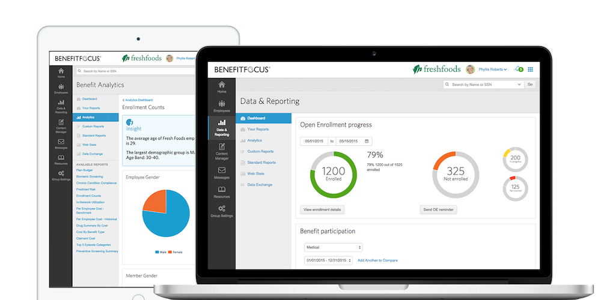Select Your Reports in the laptop's reporting menu

(258, 129)
